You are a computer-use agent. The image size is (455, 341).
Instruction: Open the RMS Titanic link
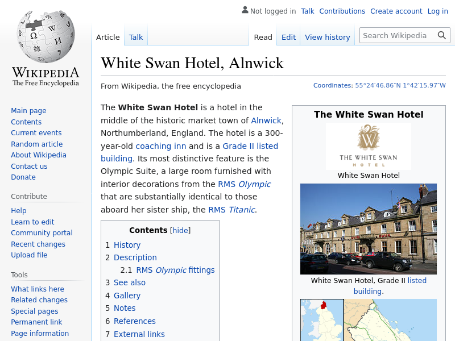pos(233,210)
